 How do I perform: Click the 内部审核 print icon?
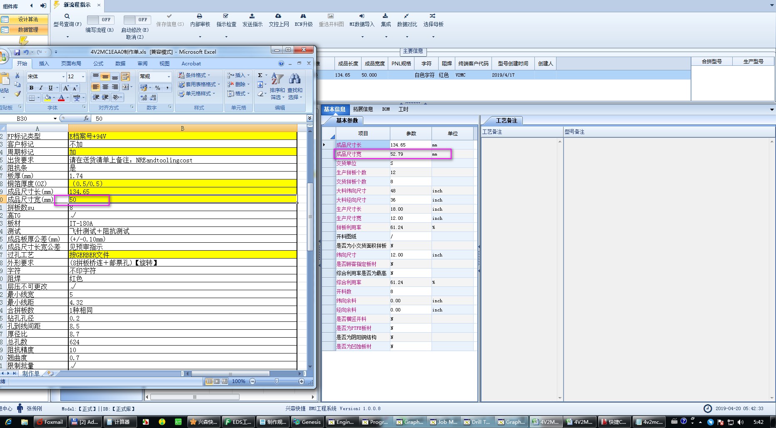(200, 16)
